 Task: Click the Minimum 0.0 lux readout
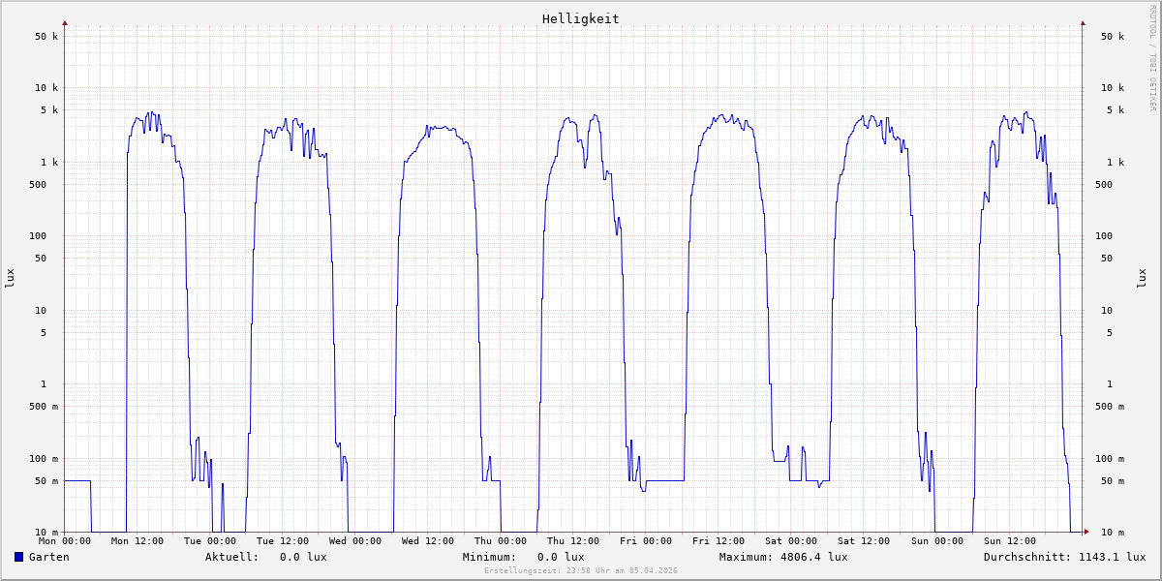[x=523, y=557]
